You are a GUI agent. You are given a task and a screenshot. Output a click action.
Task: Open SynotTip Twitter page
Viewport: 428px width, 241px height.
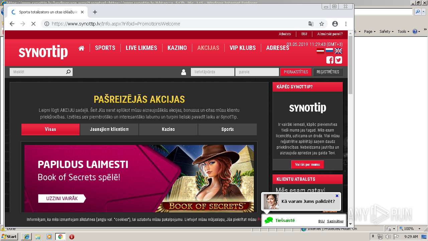point(338,60)
